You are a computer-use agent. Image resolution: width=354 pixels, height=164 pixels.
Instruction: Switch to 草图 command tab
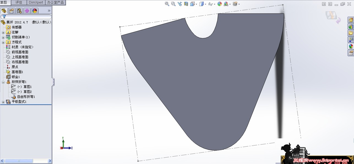point(5,2)
